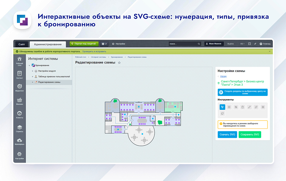Open Настройки in the top bar
Viewport: 286px width, 181px height.
coord(118,44)
